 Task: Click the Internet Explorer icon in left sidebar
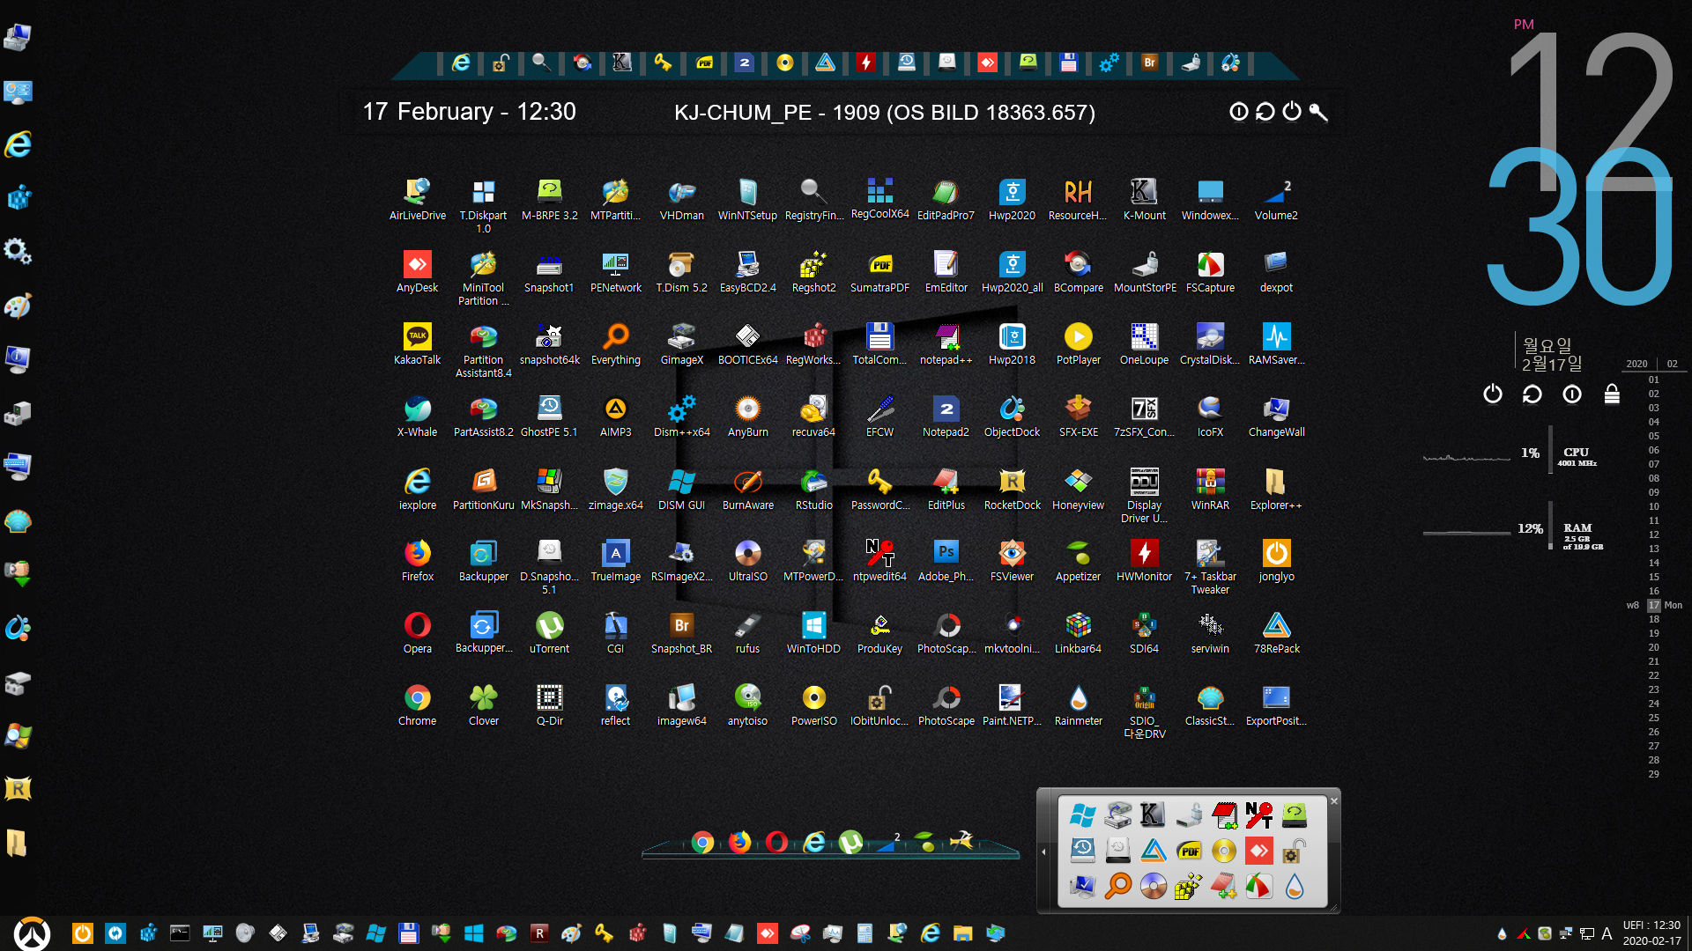tap(18, 144)
